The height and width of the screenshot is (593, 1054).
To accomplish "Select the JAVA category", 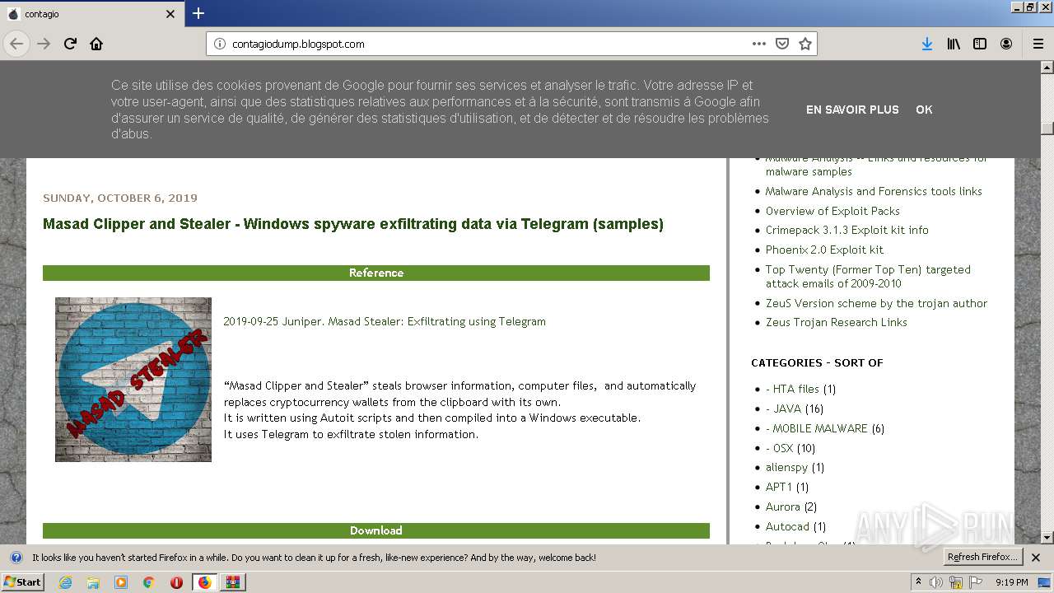I will click(783, 409).
